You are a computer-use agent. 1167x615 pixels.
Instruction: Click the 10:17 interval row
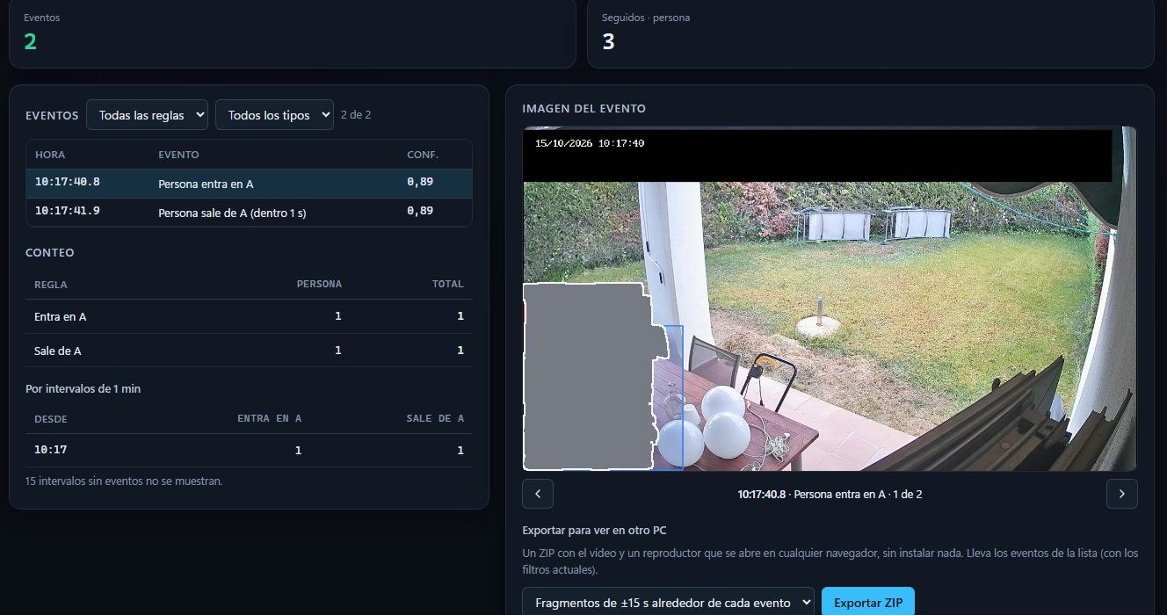tap(250, 450)
